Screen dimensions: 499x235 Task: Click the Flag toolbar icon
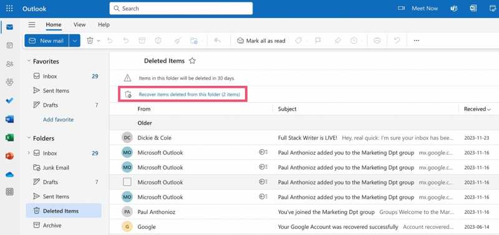click(317, 40)
